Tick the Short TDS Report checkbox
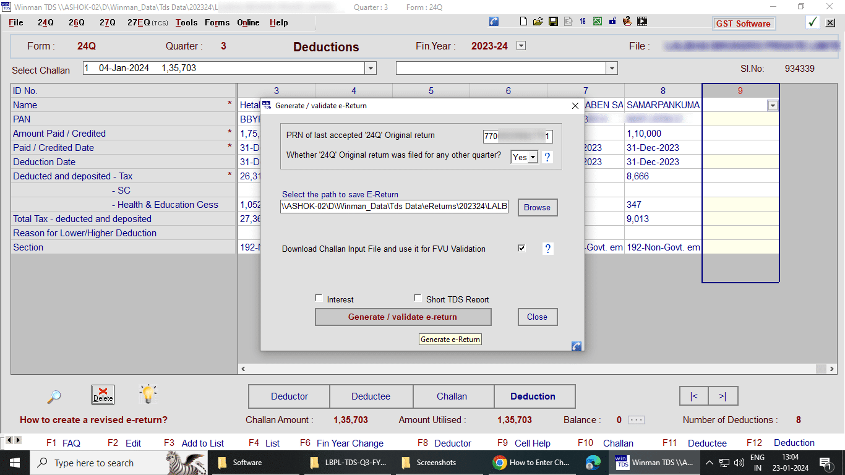 pos(418,298)
